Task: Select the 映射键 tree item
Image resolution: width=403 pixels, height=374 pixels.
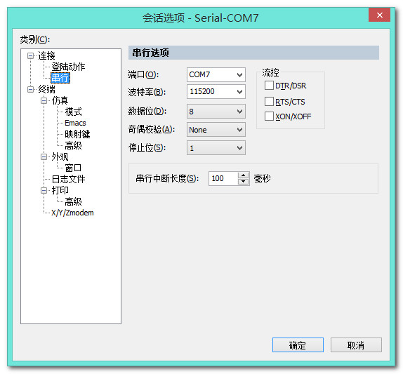Action: (77, 134)
